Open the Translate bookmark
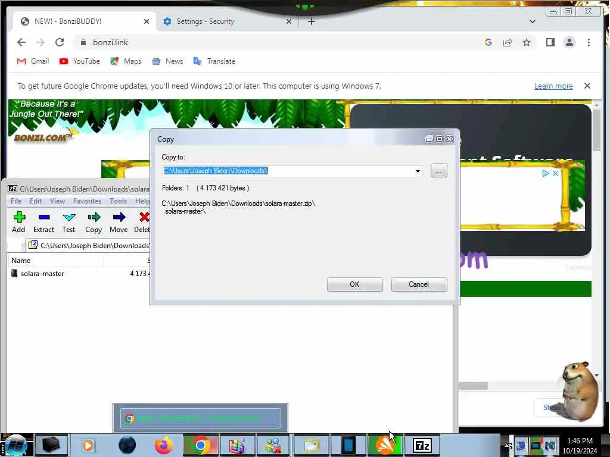Viewport: 610px width, 457px height. coord(214,61)
